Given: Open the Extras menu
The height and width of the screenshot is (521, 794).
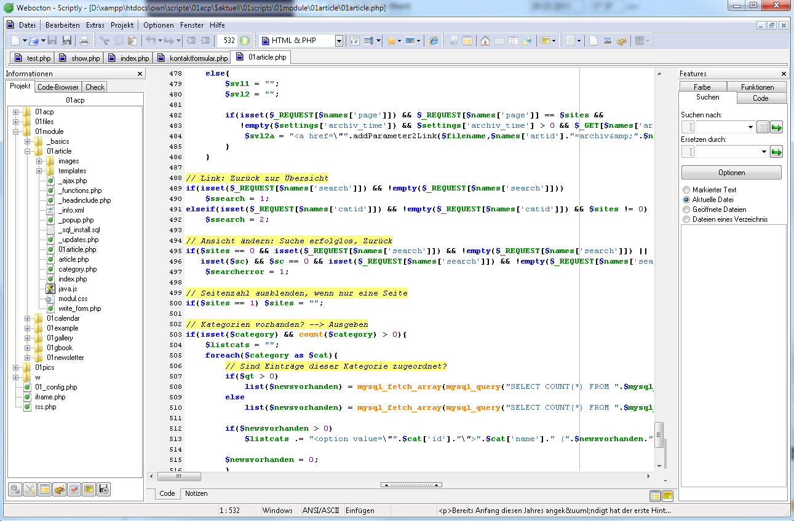Looking at the screenshot, I should coord(95,25).
